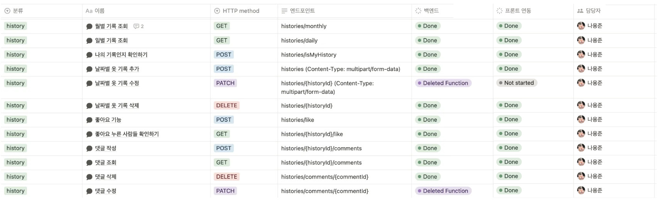The image size is (659, 200).
Task: Click page icon next to 댓글 조회
Action: click(89, 163)
